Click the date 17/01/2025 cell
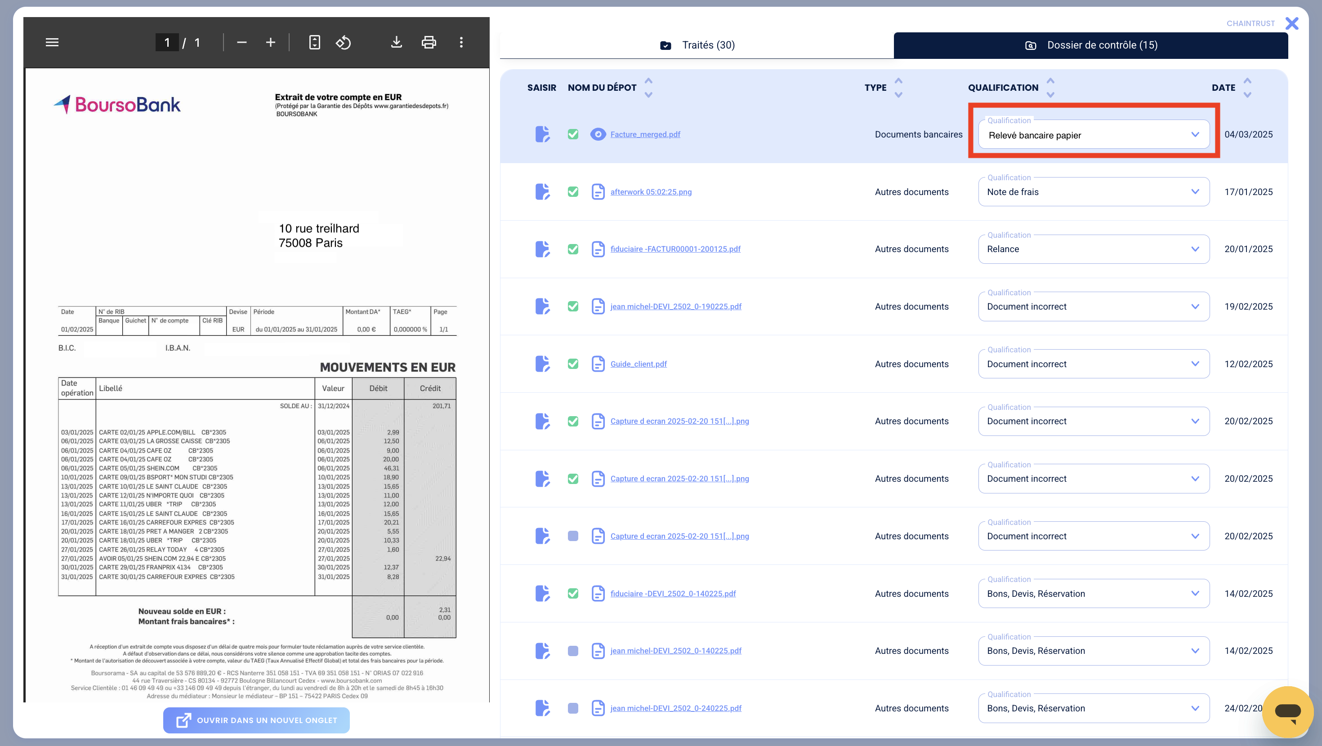This screenshot has height=746, width=1322. [1248, 192]
